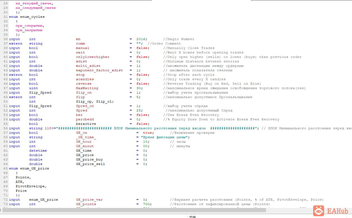Click the variable "xdist" on line 41
The height and width of the screenshot is (218, 352).
pos(82,61)
